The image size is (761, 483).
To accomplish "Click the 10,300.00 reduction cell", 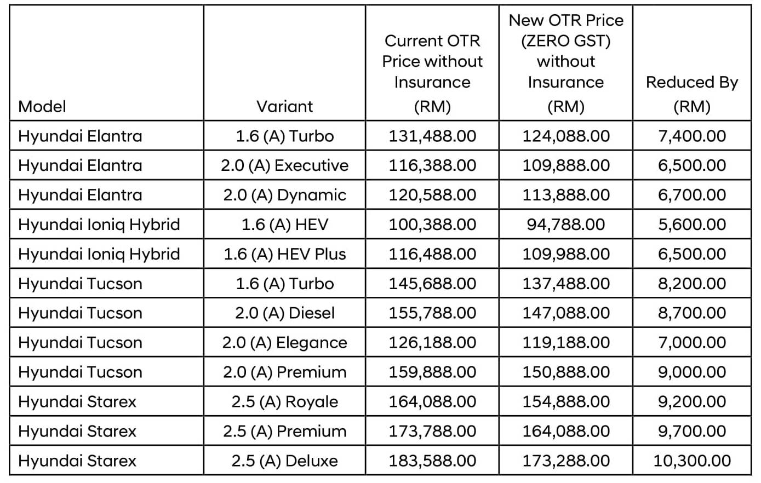I will tap(691, 461).
